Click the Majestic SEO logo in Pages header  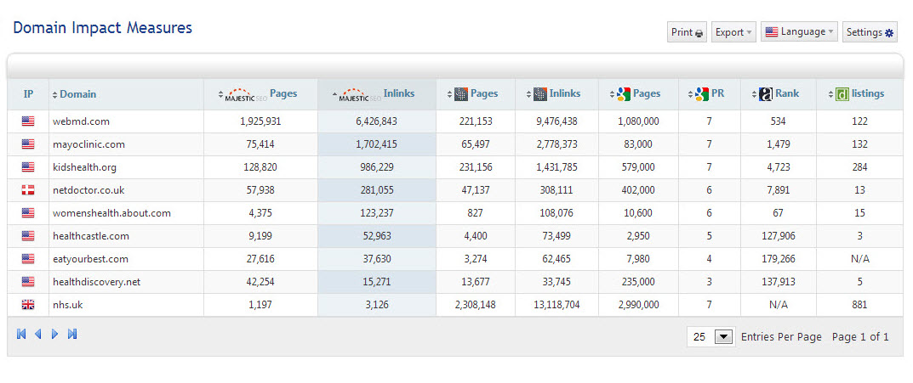click(246, 95)
